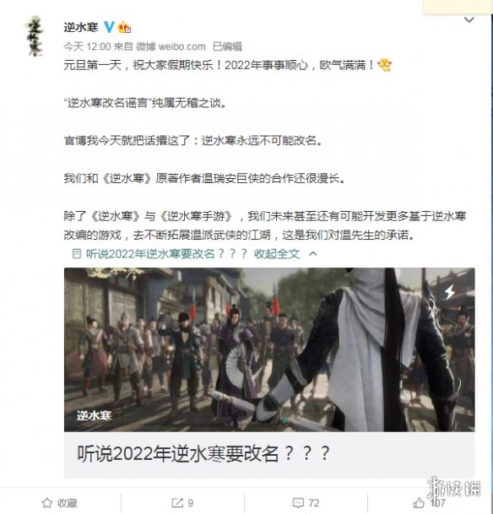The width and height of the screenshot is (493, 514).
Task: Collapse the post with 收起全文
Action: pyautogui.click(x=277, y=254)
